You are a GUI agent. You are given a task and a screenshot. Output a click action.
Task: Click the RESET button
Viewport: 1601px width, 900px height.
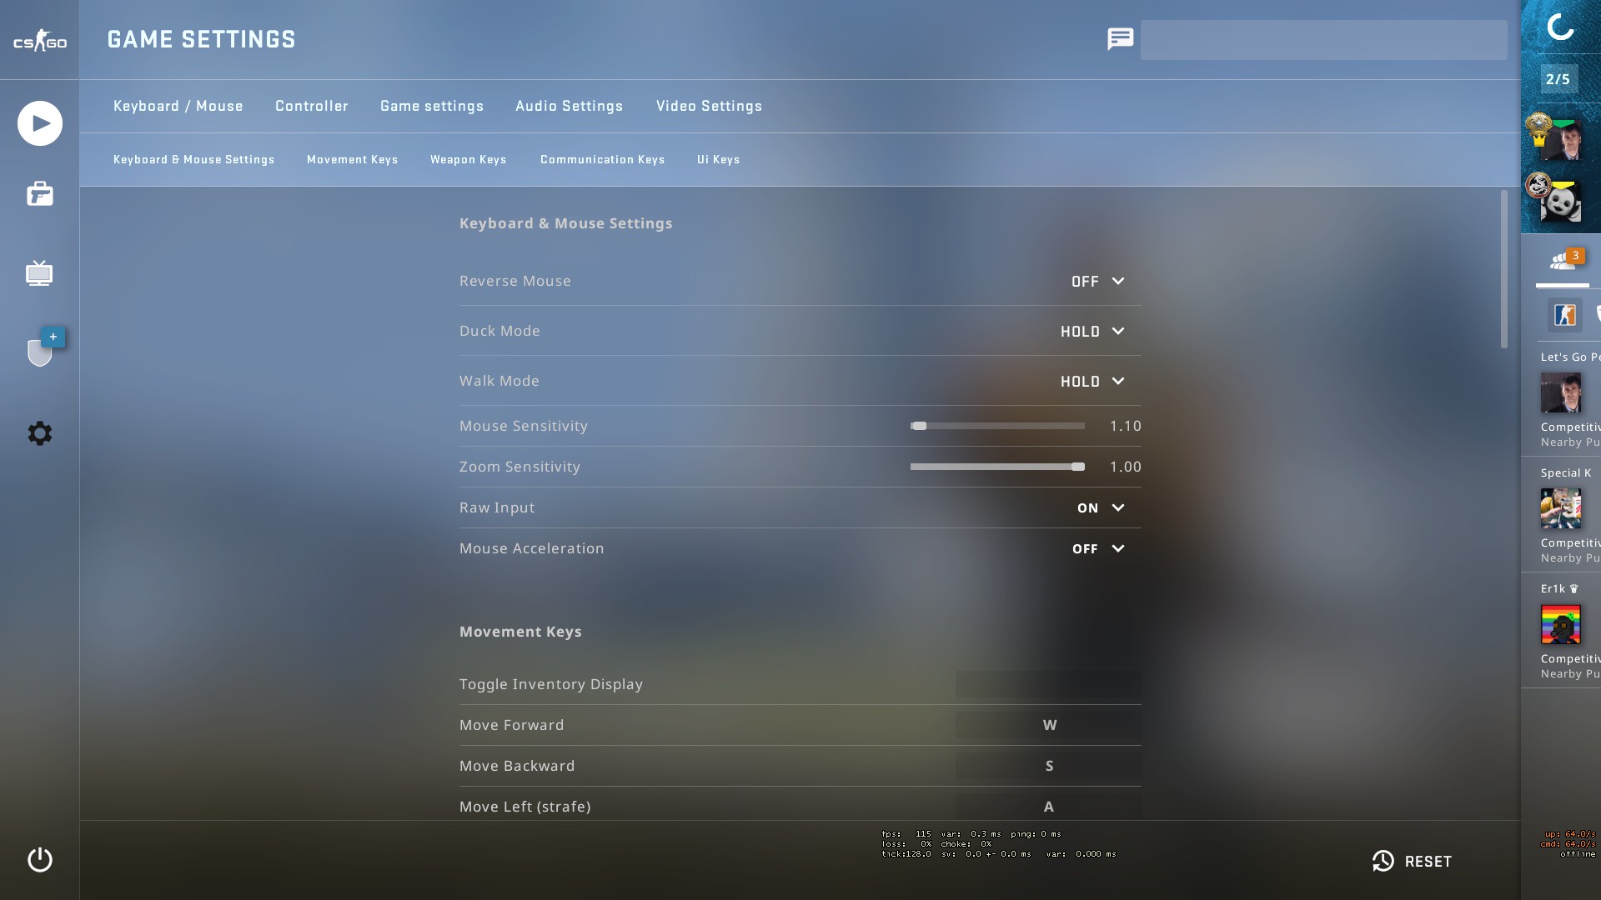point(1412,861)
